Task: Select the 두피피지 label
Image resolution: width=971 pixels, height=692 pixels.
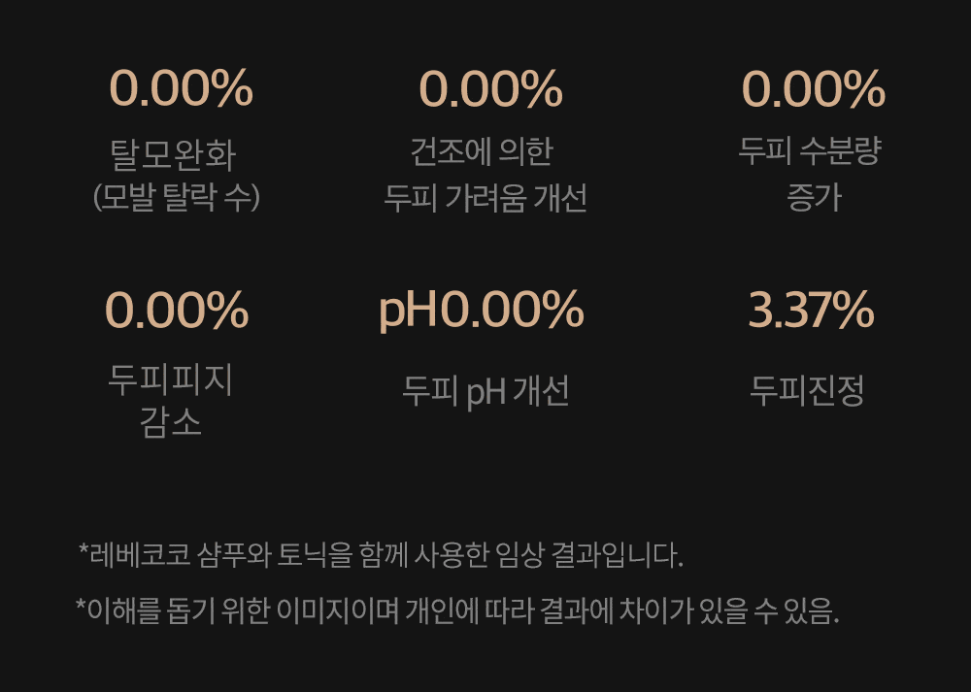Action: (x=171, y=379)
